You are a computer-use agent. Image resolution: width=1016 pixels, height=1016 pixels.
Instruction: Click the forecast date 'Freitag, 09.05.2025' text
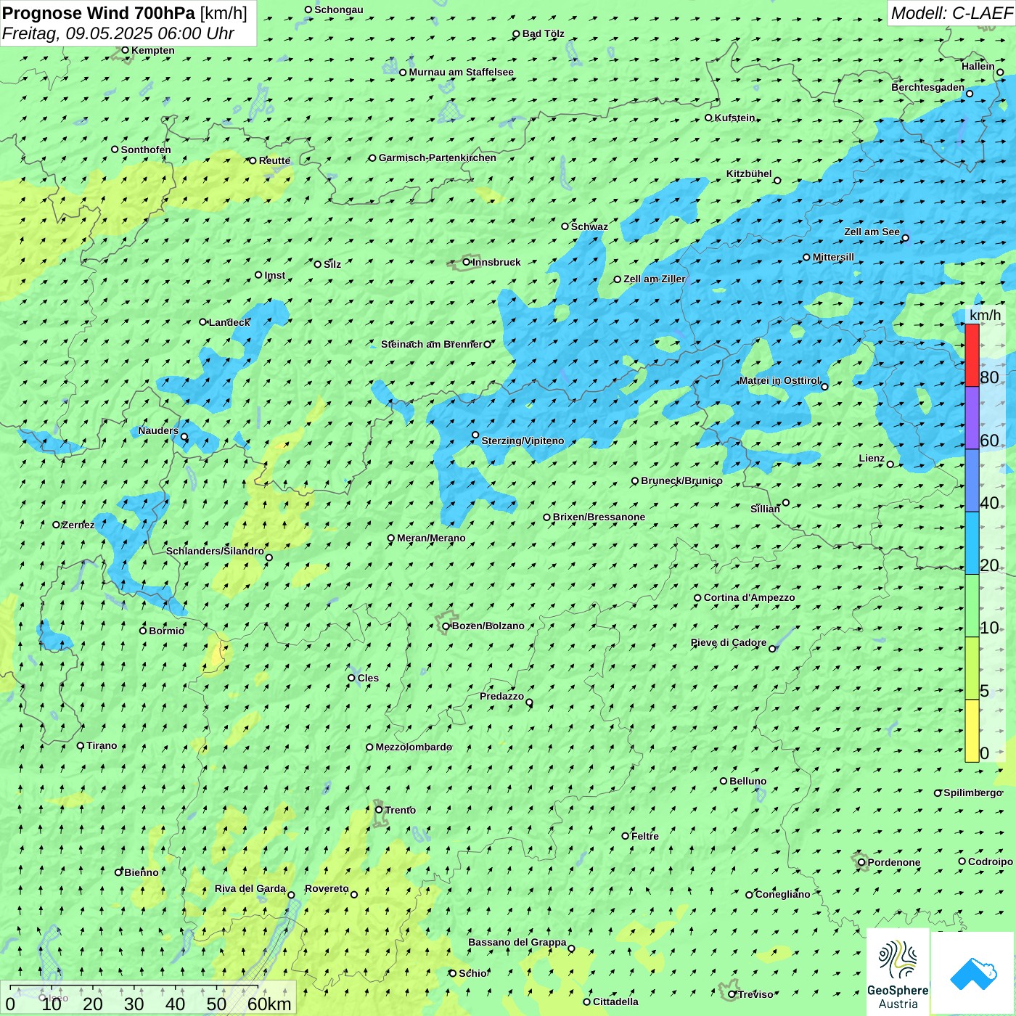pos(76,33)
